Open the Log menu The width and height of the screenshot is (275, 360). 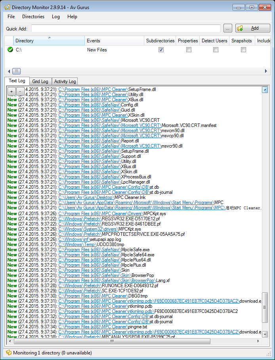point(56,17)
